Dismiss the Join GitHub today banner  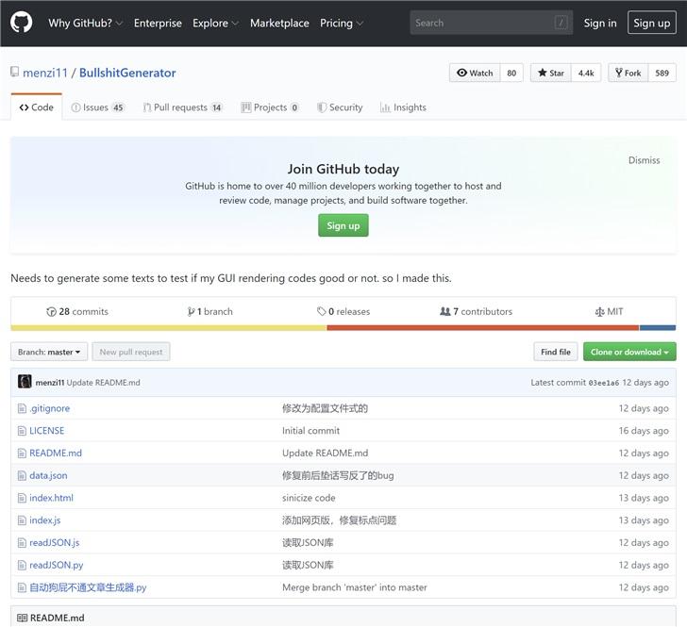[x=644, y=160]
